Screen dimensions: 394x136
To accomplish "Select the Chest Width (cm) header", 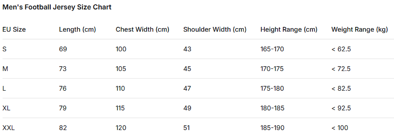I will point(143,29).
